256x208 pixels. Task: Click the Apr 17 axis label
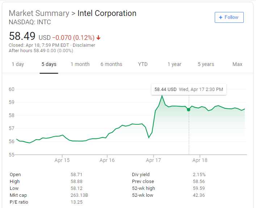point(154,160)
